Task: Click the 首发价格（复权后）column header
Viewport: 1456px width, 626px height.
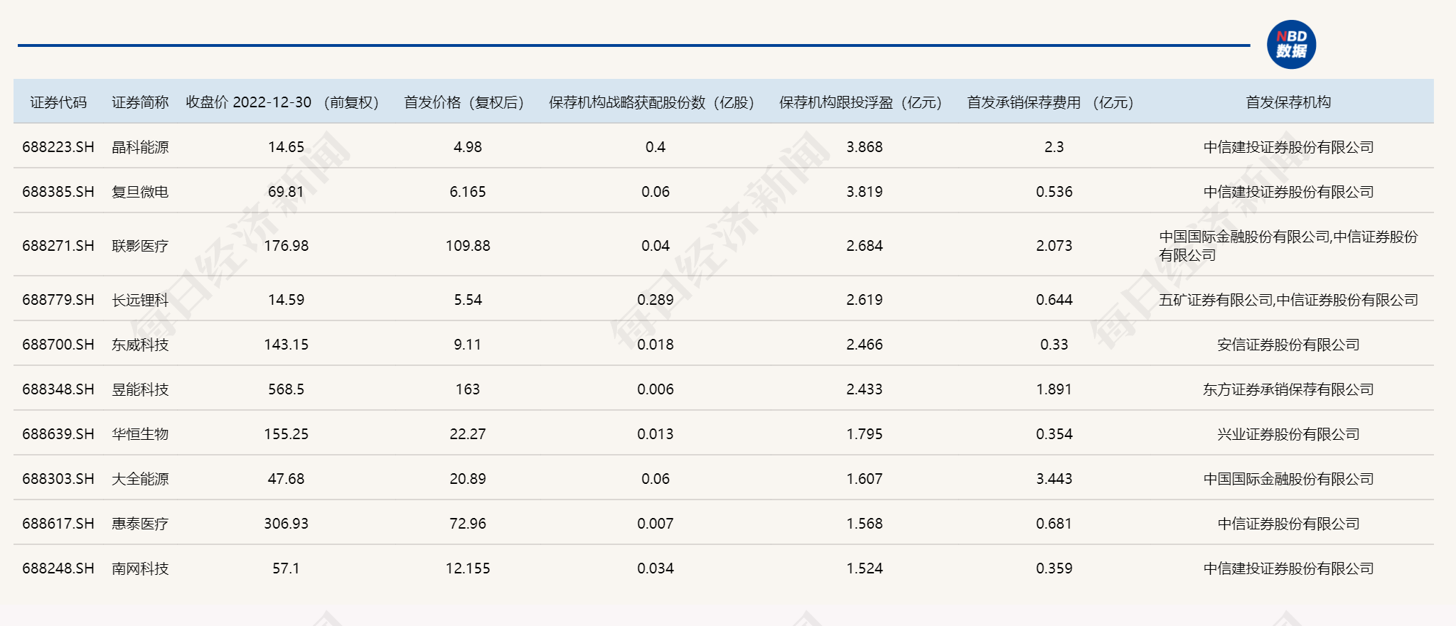Action: (x=464, y=102)
